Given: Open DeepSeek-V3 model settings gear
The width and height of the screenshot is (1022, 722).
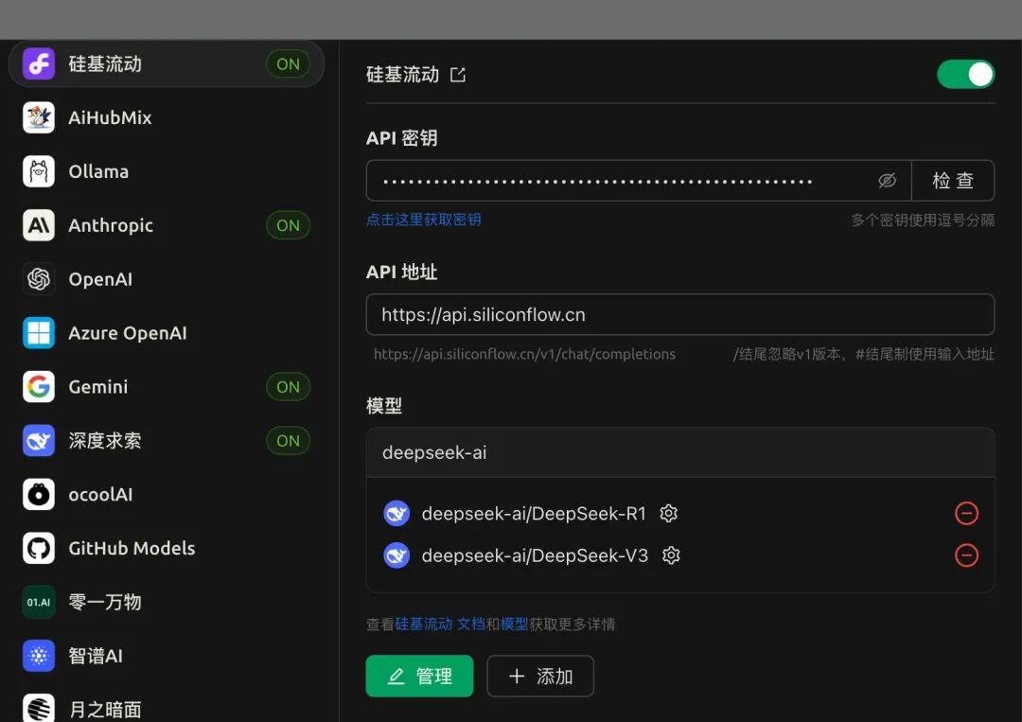Looking at the screenshot, I should click(671, 555).
